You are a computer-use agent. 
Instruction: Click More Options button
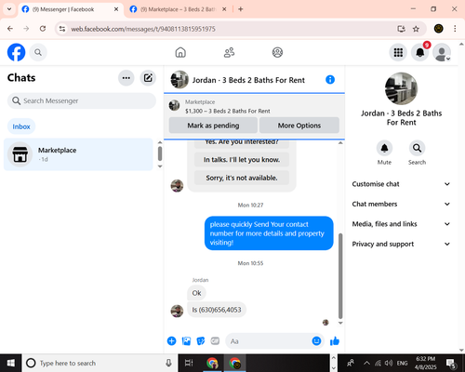click(x=299, y=126)
